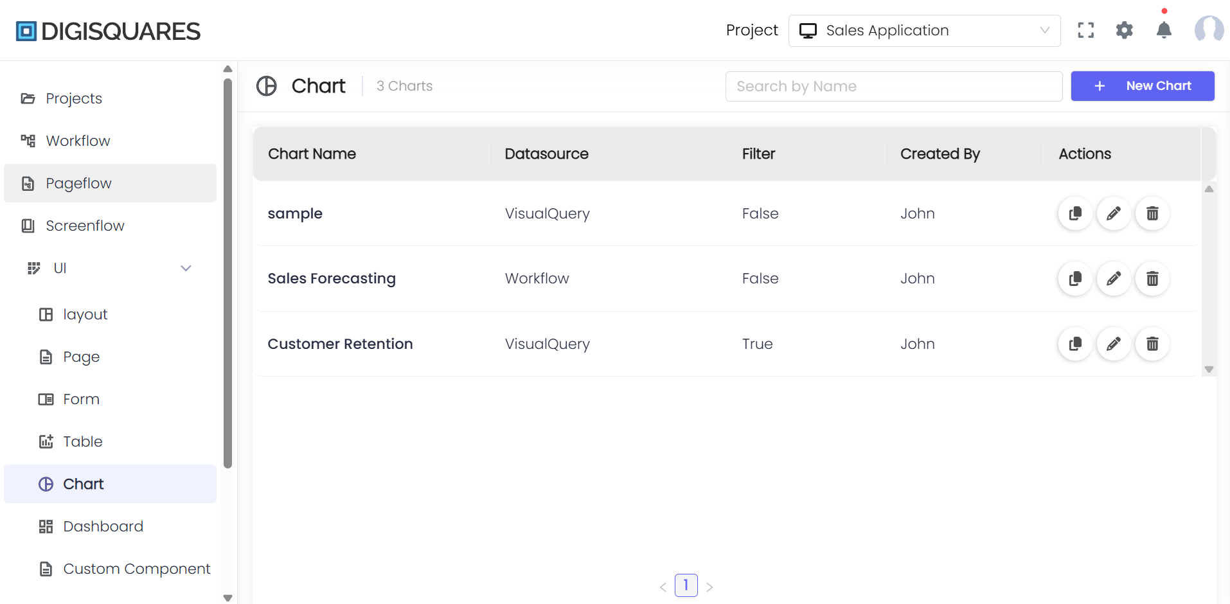Open the Table menu item
The image size is (1230, 604).
point(110,441)
